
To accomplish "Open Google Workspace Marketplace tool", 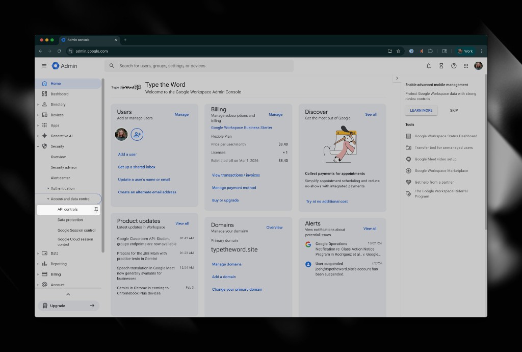I will coord(437,171).
